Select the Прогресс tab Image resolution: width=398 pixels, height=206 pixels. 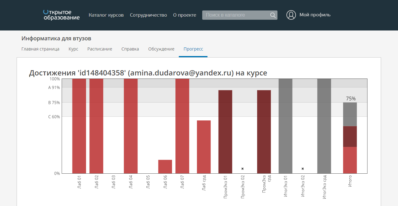[193, 49]
